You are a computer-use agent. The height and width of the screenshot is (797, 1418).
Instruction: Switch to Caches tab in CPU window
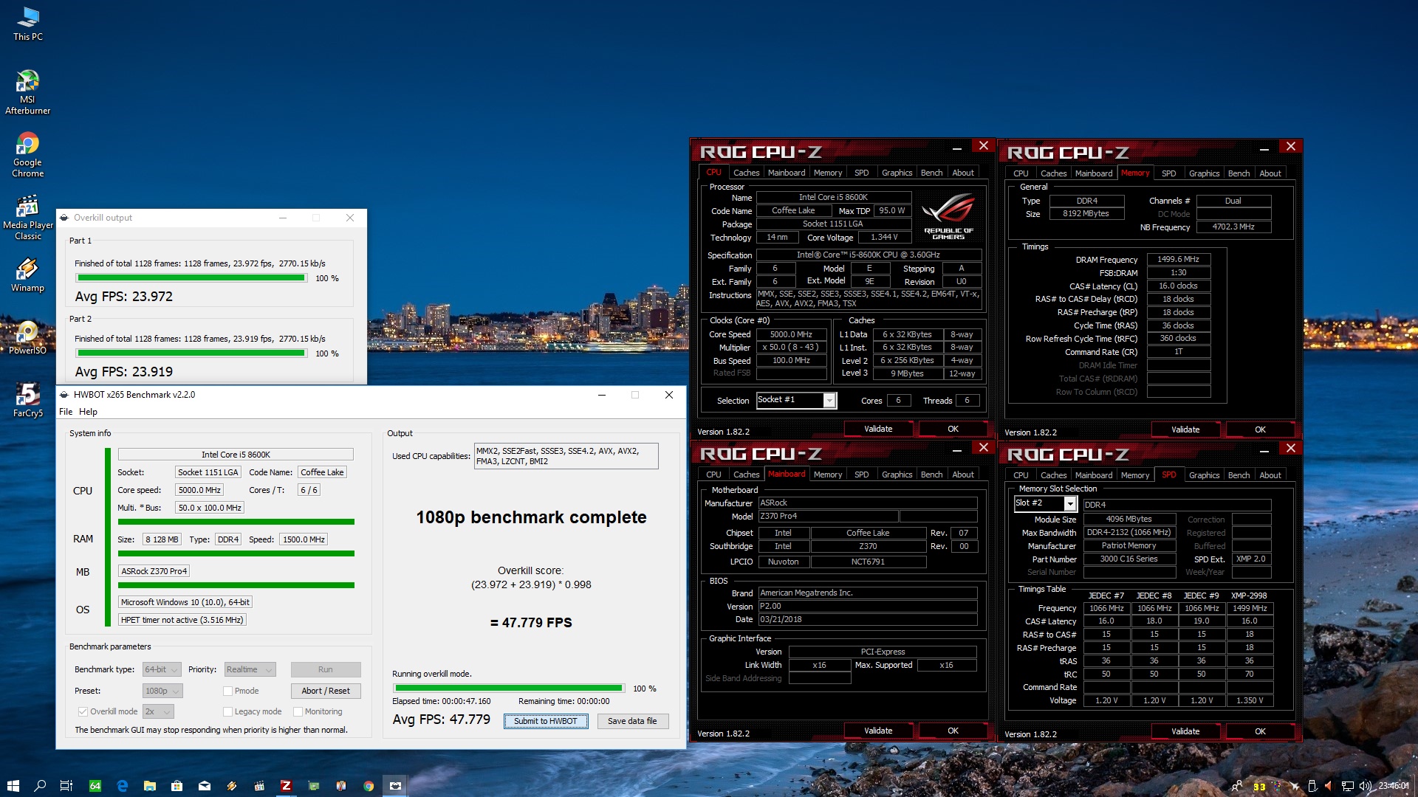[746, 173]
